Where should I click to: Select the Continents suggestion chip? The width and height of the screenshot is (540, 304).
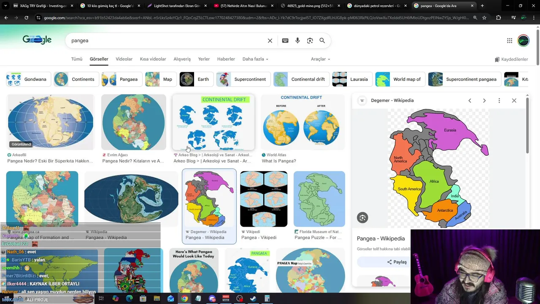(x=76, y=79)
